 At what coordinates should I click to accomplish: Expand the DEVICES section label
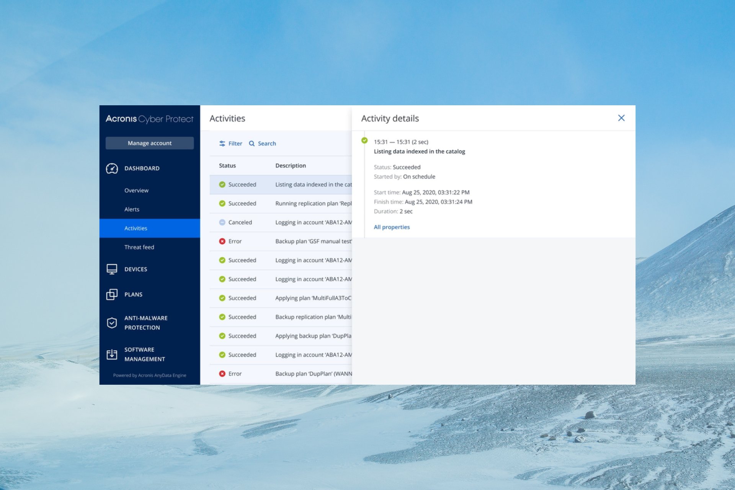[x=136, y=269]
